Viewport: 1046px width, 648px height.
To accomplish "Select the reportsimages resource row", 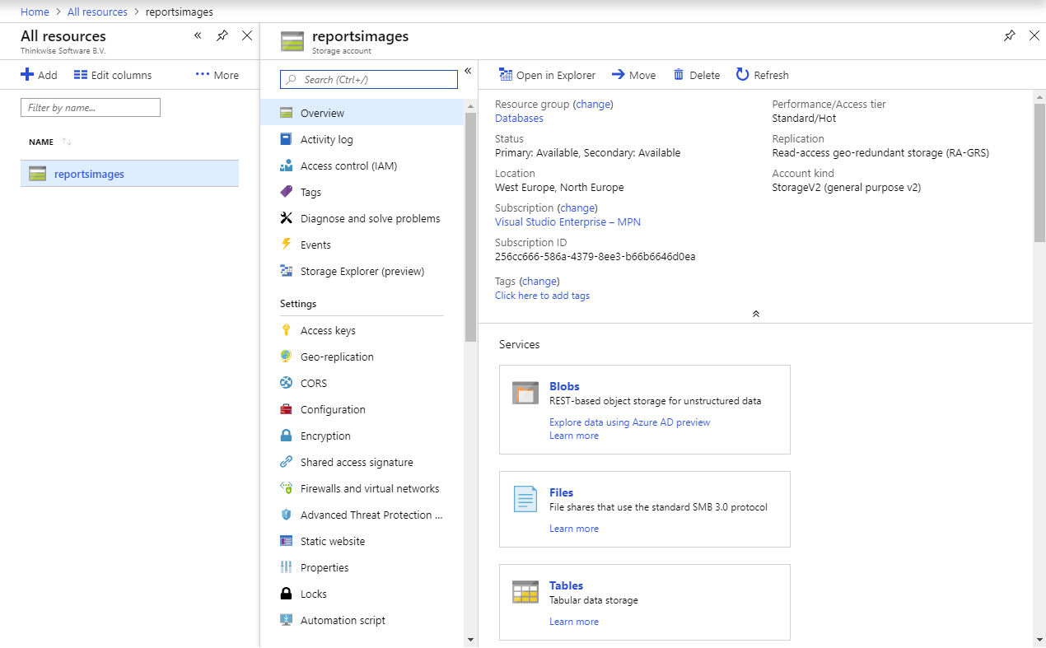I will point(129,174).
